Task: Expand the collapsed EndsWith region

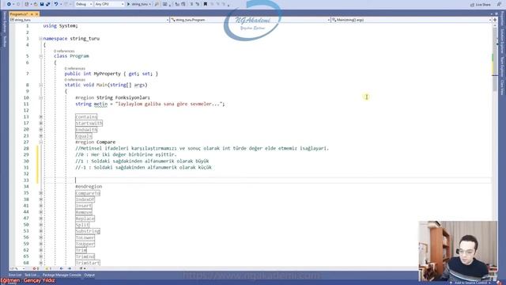Action: (40, 130)
